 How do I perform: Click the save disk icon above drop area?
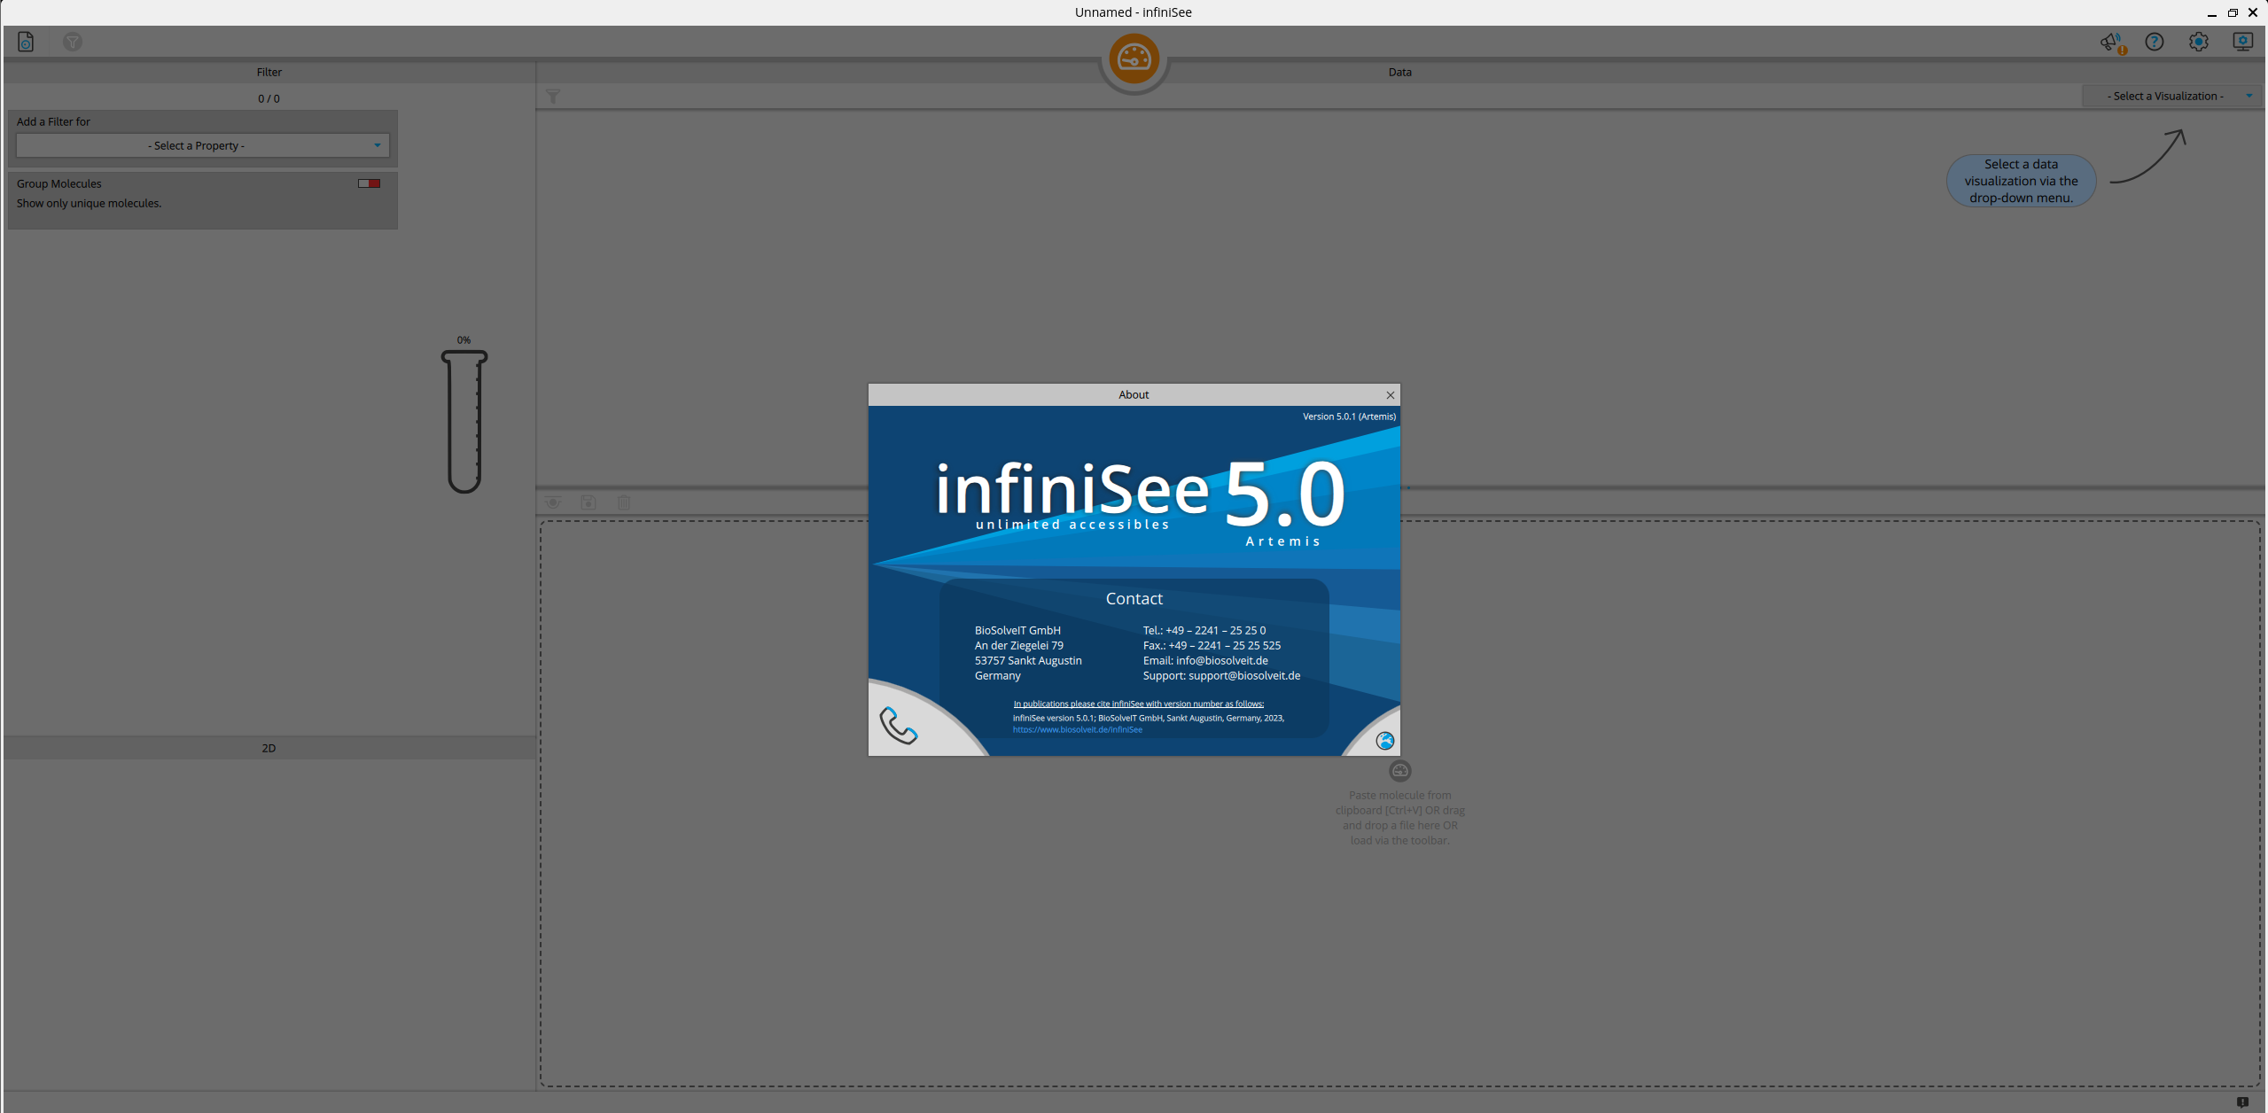click(x=588, y=502)
